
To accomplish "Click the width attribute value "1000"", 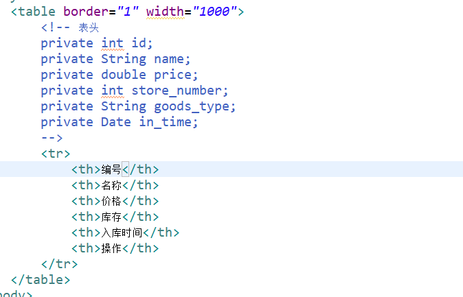I will point(214,12).
